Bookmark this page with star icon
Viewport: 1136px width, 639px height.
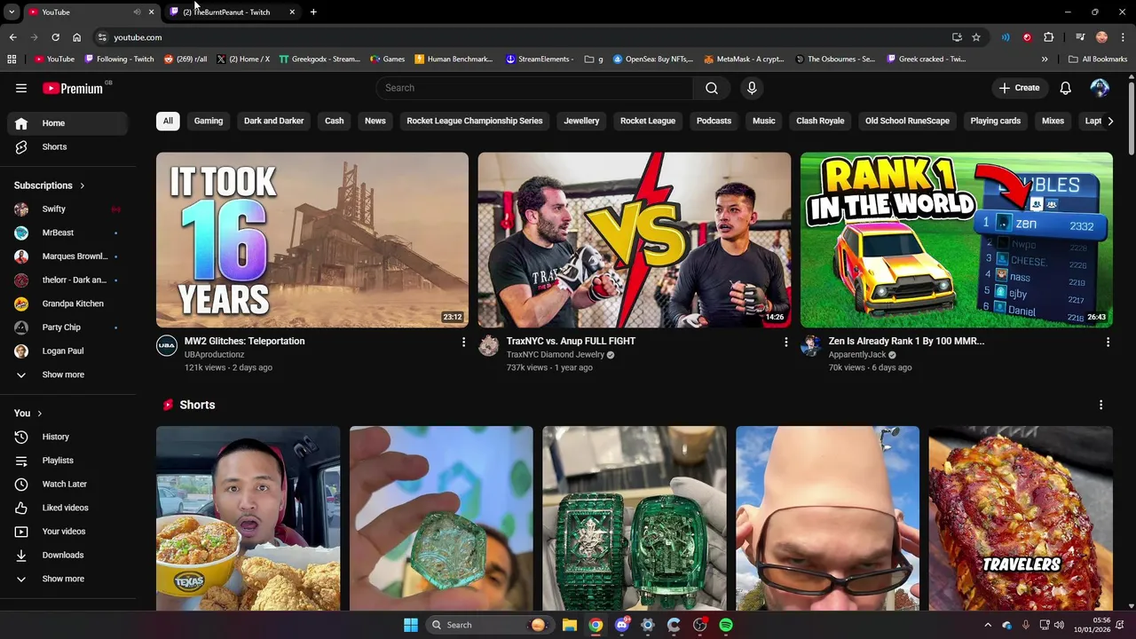click(976, 37)
